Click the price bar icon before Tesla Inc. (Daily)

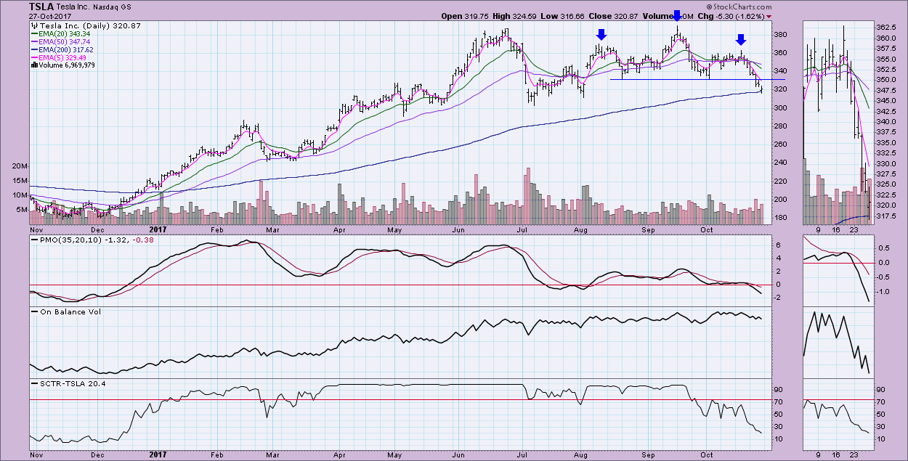pos(33,25)
